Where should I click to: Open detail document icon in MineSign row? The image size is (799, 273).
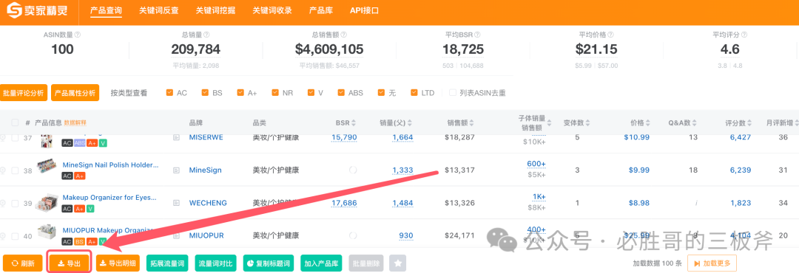coord(176,170)
